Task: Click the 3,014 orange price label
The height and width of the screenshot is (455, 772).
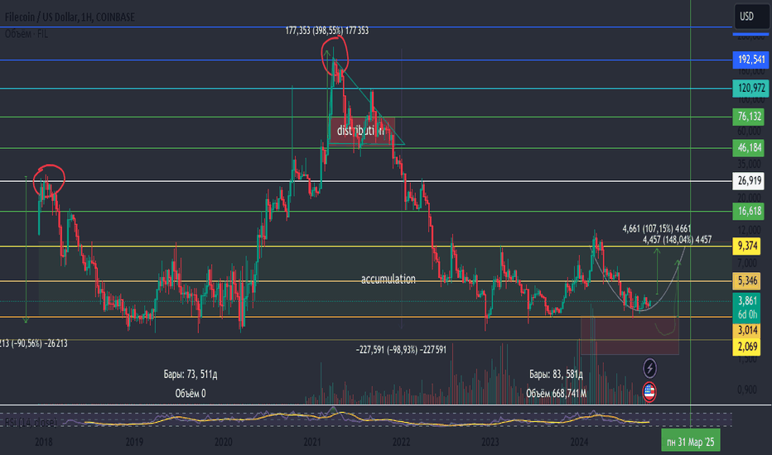Action: [747, 330]
